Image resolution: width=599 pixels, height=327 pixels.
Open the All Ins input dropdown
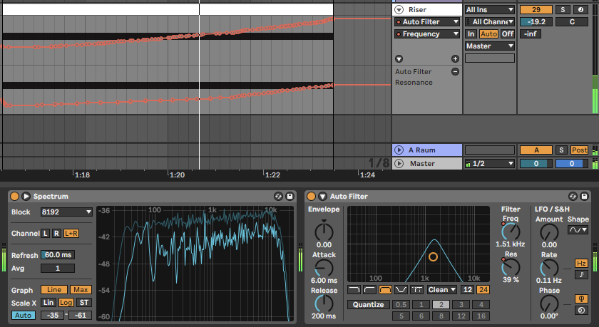[489, 9]
